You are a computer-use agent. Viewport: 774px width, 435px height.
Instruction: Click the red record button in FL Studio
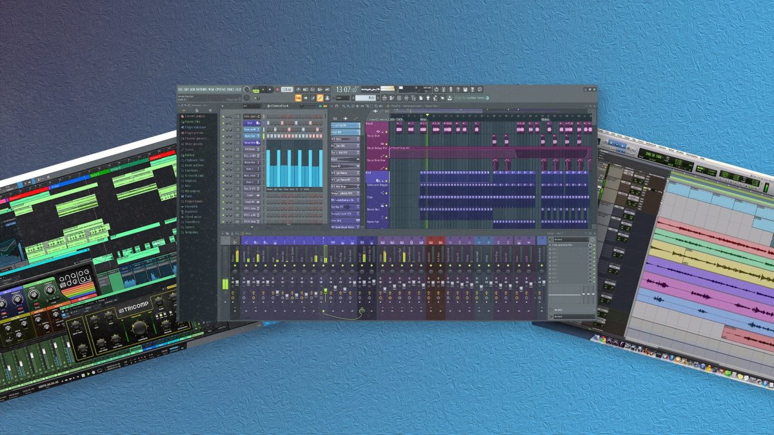click(x=277, y=90)
